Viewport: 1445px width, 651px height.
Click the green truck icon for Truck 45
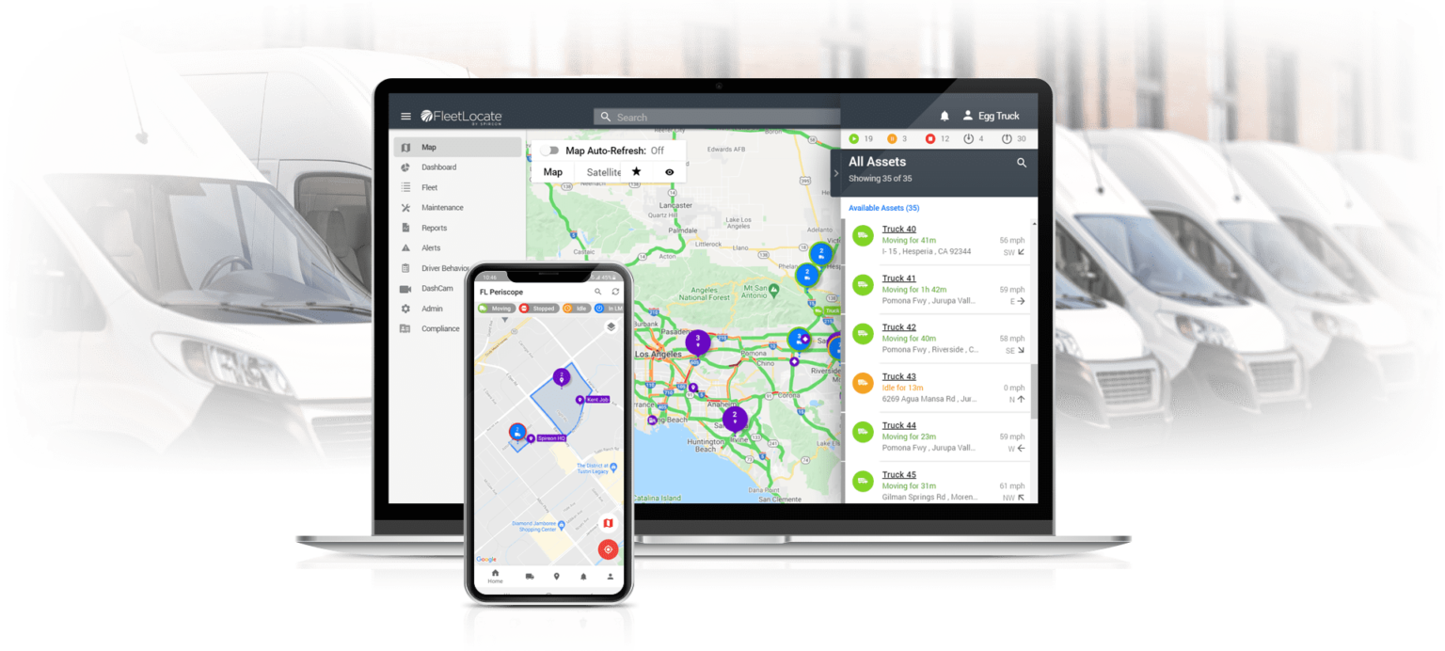(x=863, y=482)
